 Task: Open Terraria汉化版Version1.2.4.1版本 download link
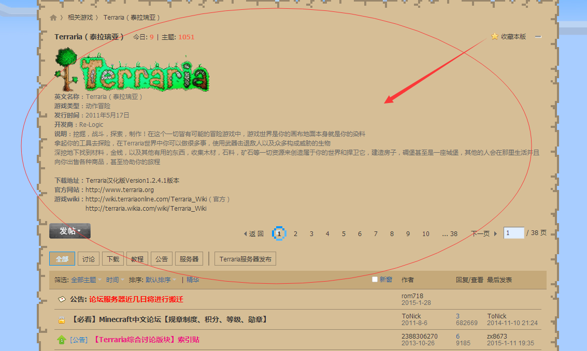click(133, 180)
